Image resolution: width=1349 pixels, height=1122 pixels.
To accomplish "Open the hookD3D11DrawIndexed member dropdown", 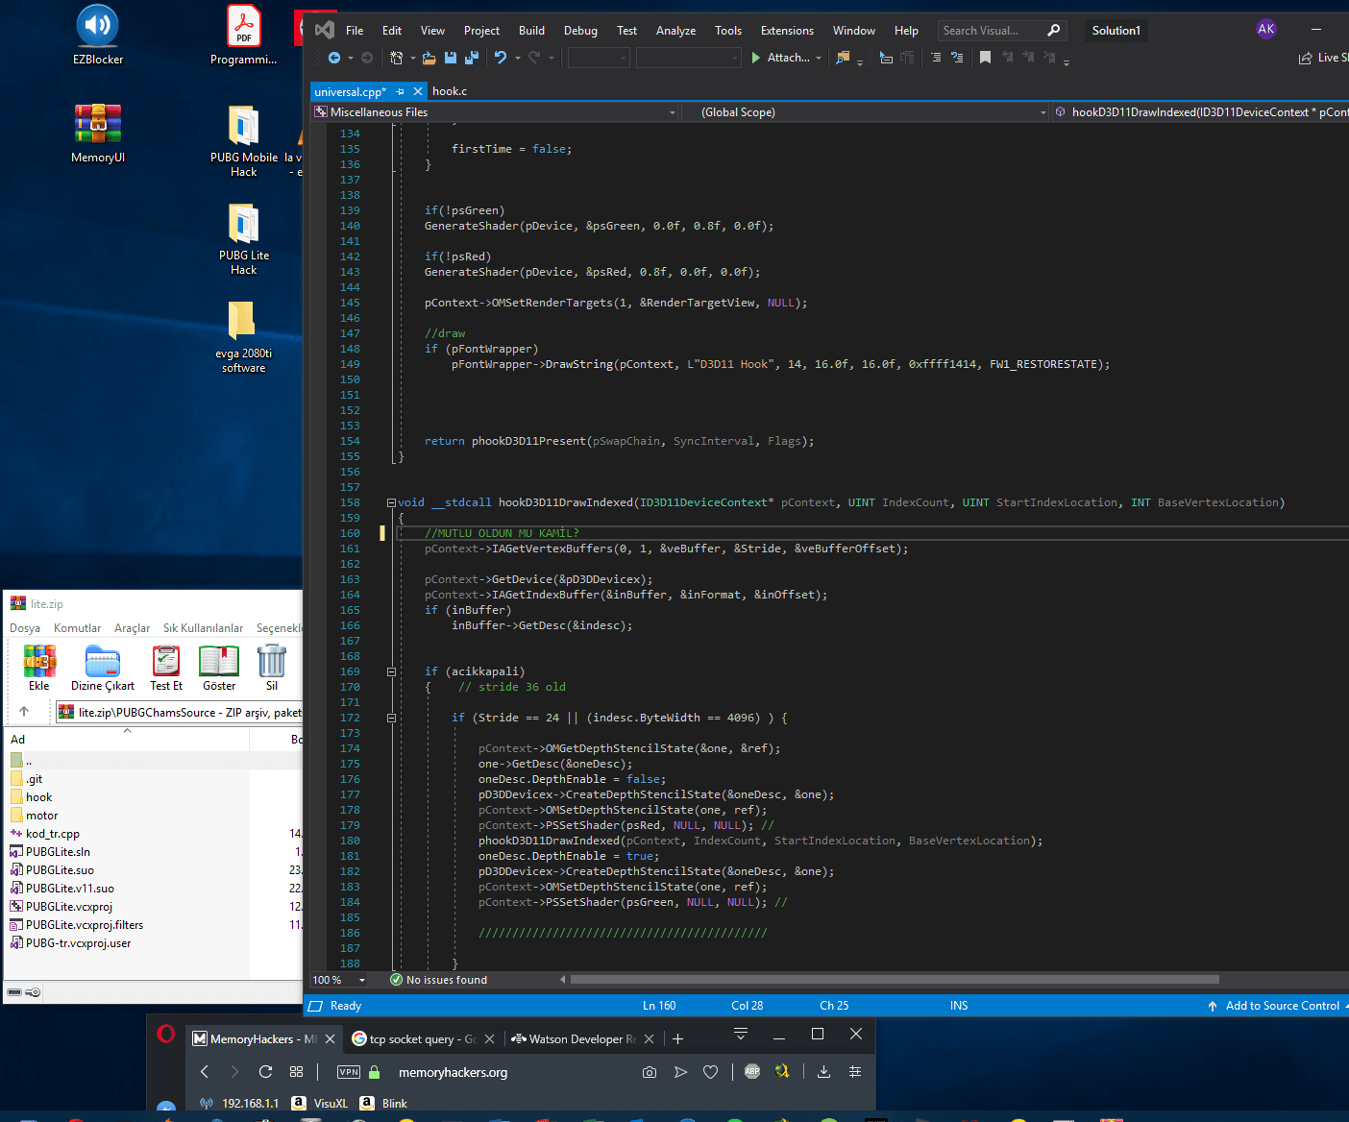I will point(1201,112).
